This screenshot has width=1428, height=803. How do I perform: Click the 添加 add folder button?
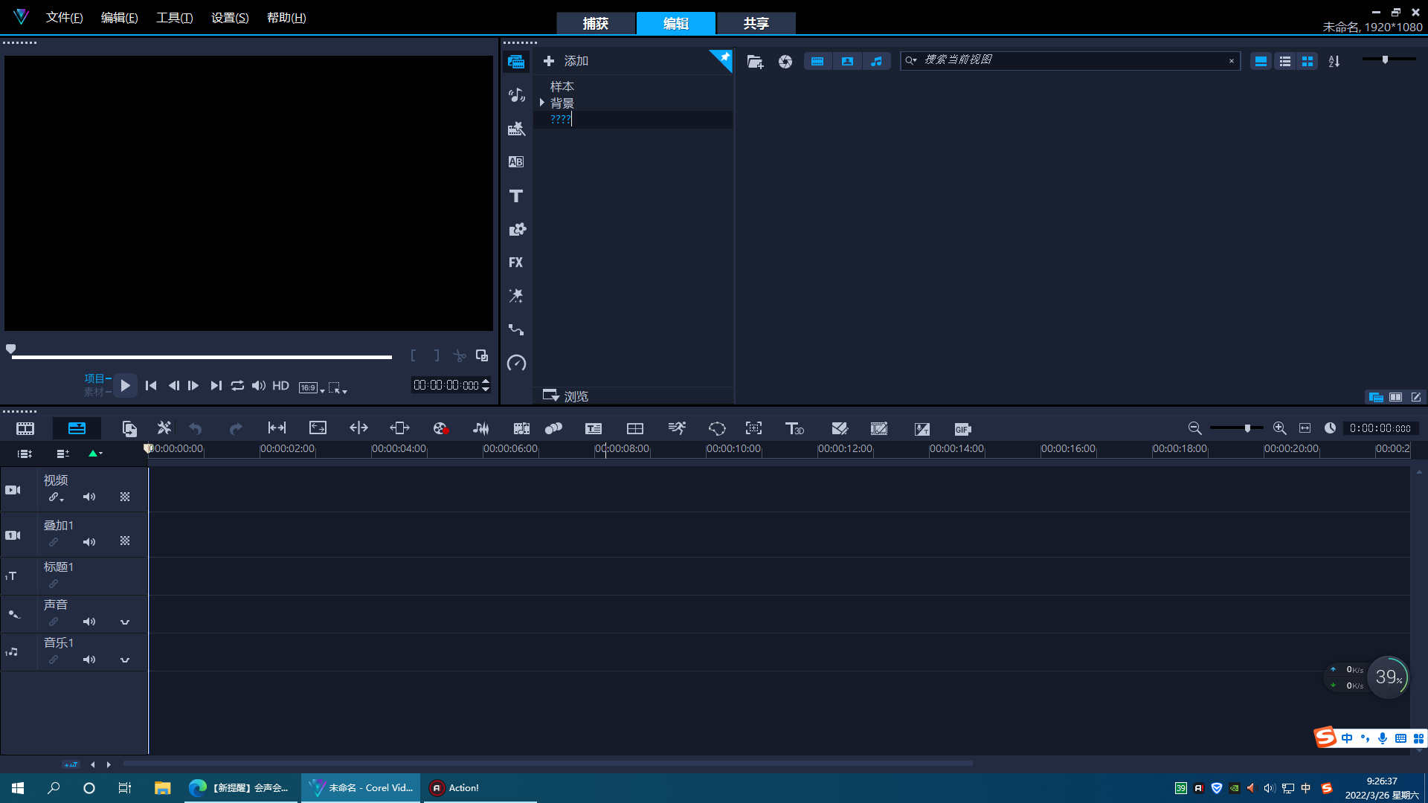[566, 61]
